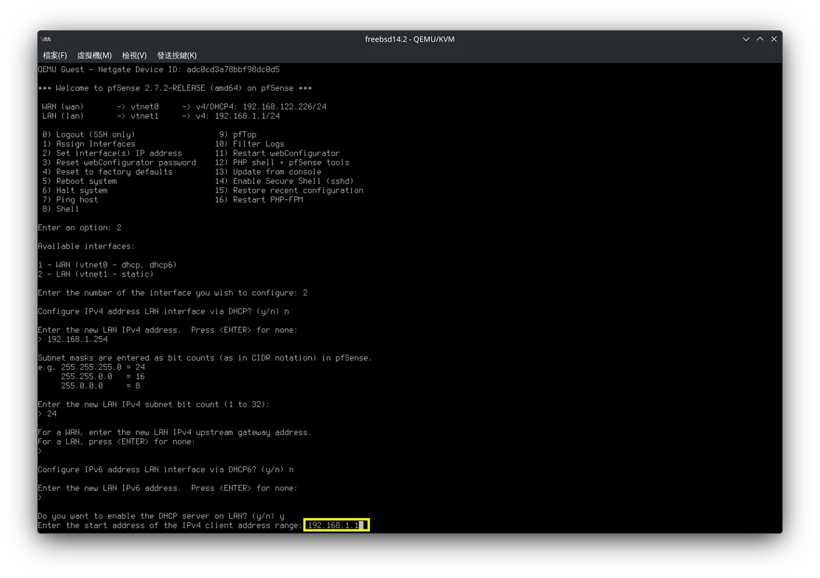The height and width of the screenshot is (578, 820).
Task: Click the '2 - LAN (vtnet1 - static)' line
Action: pyautogui.click(x=95, y=274)
